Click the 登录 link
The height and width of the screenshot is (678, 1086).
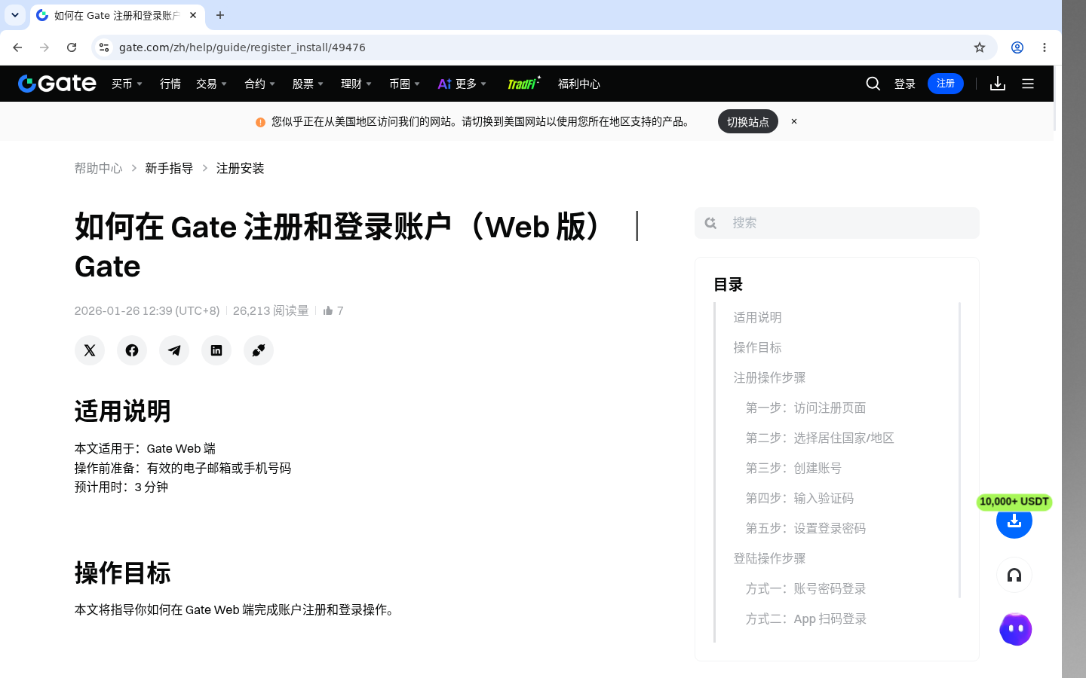905,84
